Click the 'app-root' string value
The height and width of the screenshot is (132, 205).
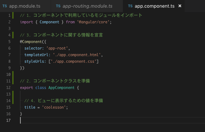[x=57, y=48]
